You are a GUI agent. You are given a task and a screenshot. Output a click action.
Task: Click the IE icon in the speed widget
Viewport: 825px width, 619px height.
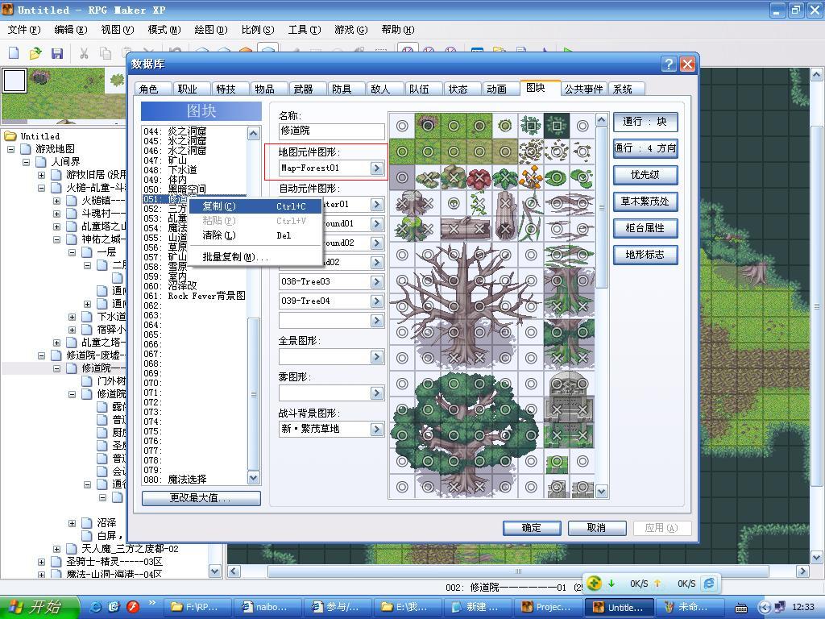click(x=709, y=583)
